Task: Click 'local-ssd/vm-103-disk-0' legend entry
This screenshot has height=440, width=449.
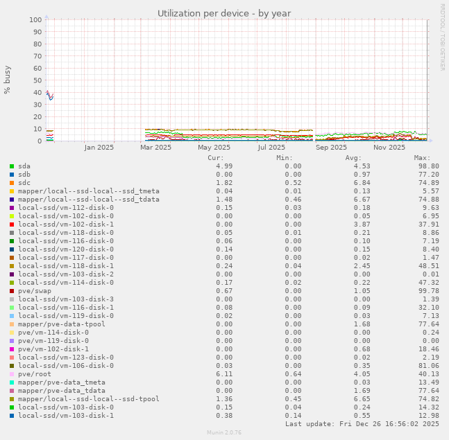Action: [66, 407]
